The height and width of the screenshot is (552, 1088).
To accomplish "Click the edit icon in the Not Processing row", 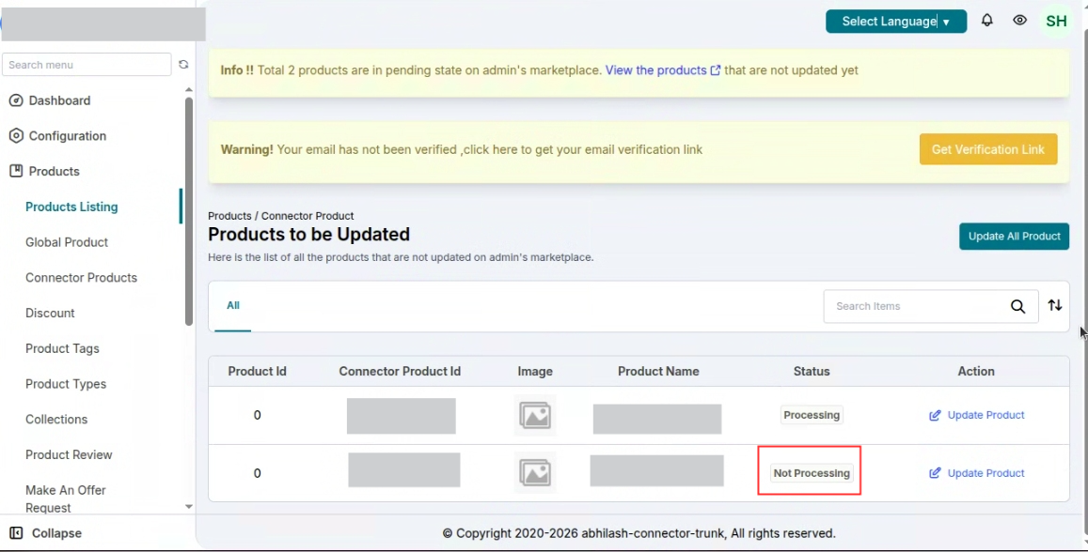I will click(x=936, y=473).
